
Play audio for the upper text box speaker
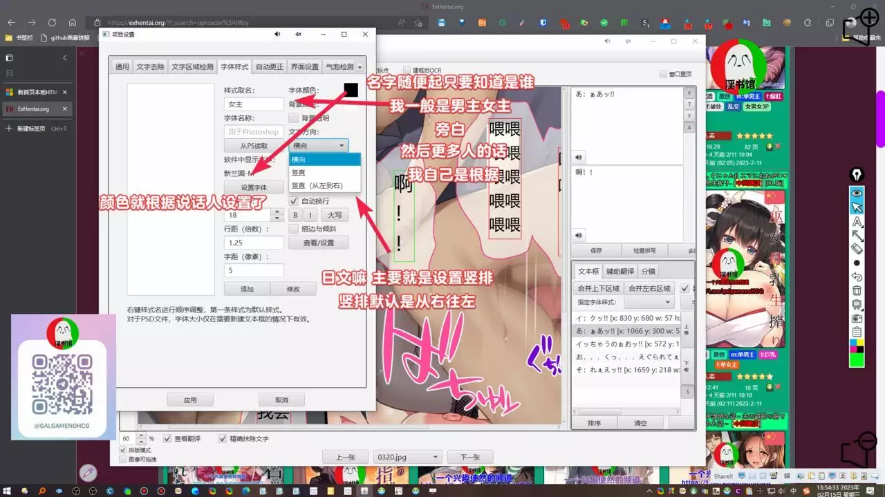click(579, 157)
